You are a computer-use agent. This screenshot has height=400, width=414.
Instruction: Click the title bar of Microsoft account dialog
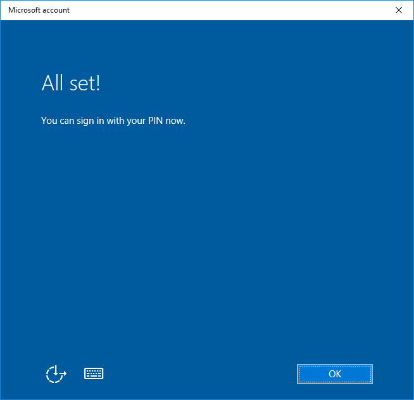(190, 10)
